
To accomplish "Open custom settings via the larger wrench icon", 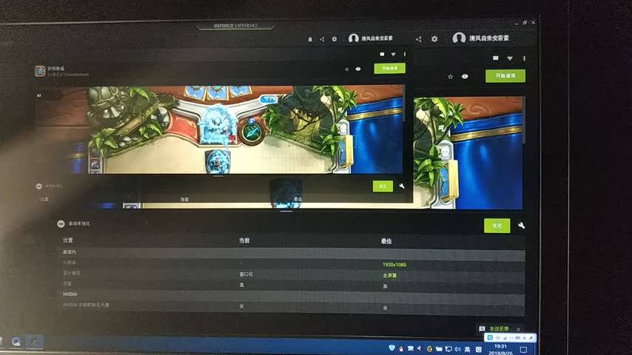I will (521, 226).
